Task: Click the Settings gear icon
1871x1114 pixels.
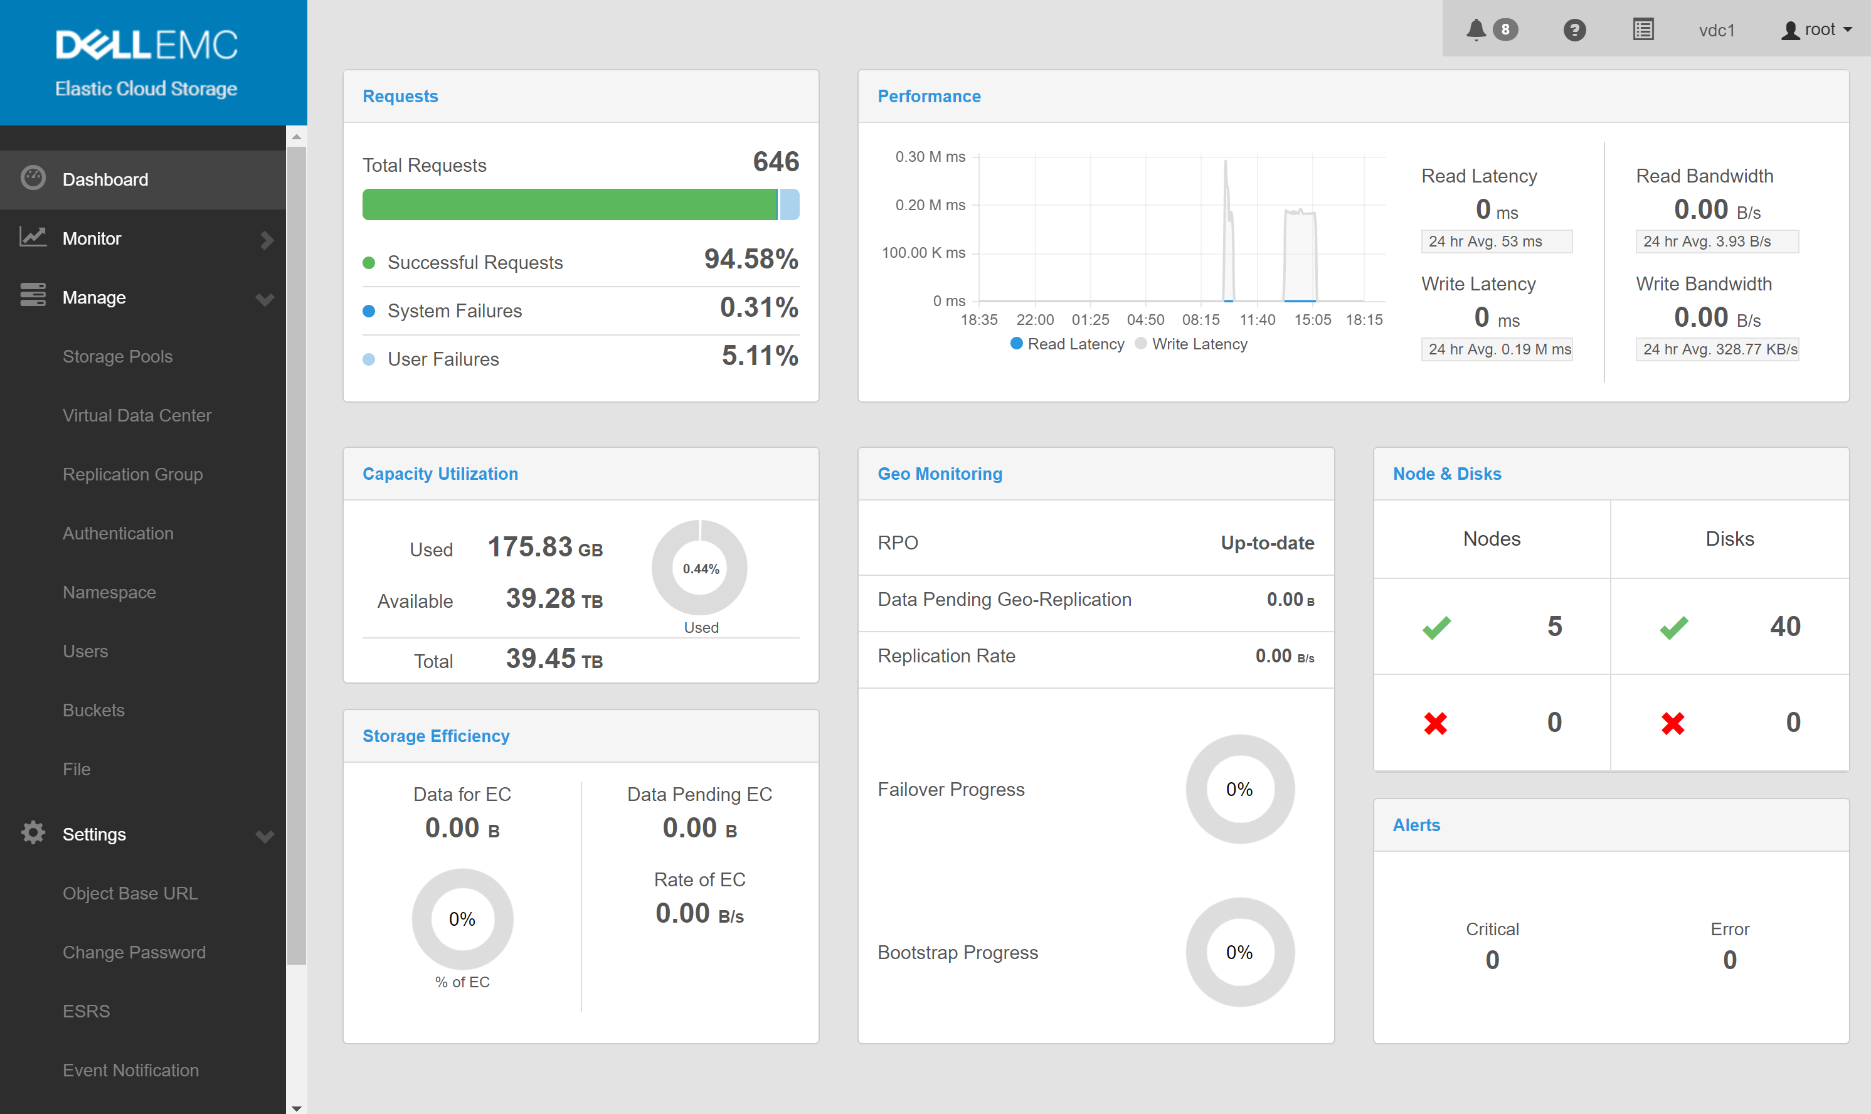Action: click(33, 832)
